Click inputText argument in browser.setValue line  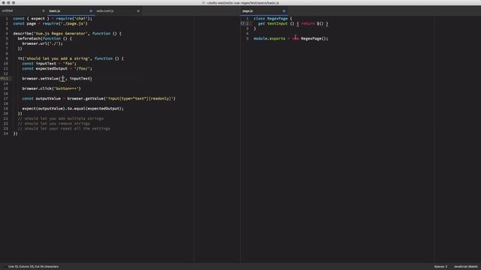80,79
